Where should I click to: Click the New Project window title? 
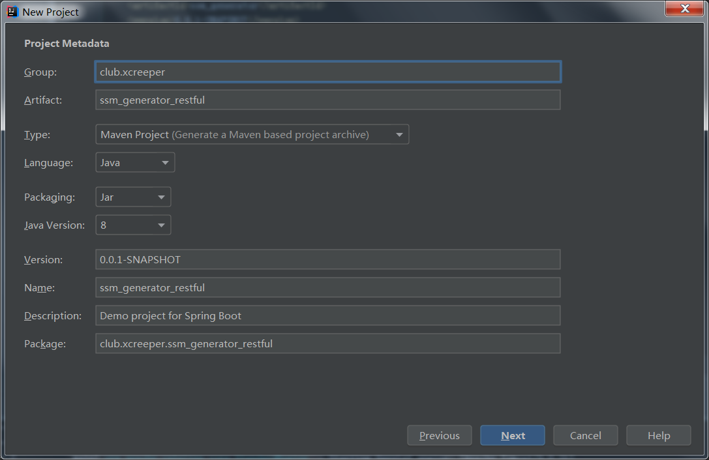pos(51,12)
